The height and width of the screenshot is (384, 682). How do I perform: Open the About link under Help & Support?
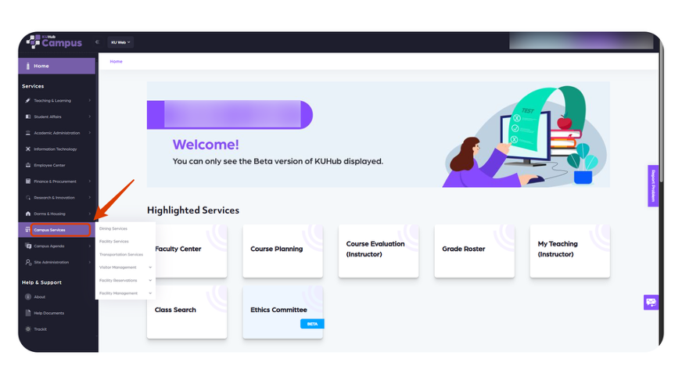[40, 297]
